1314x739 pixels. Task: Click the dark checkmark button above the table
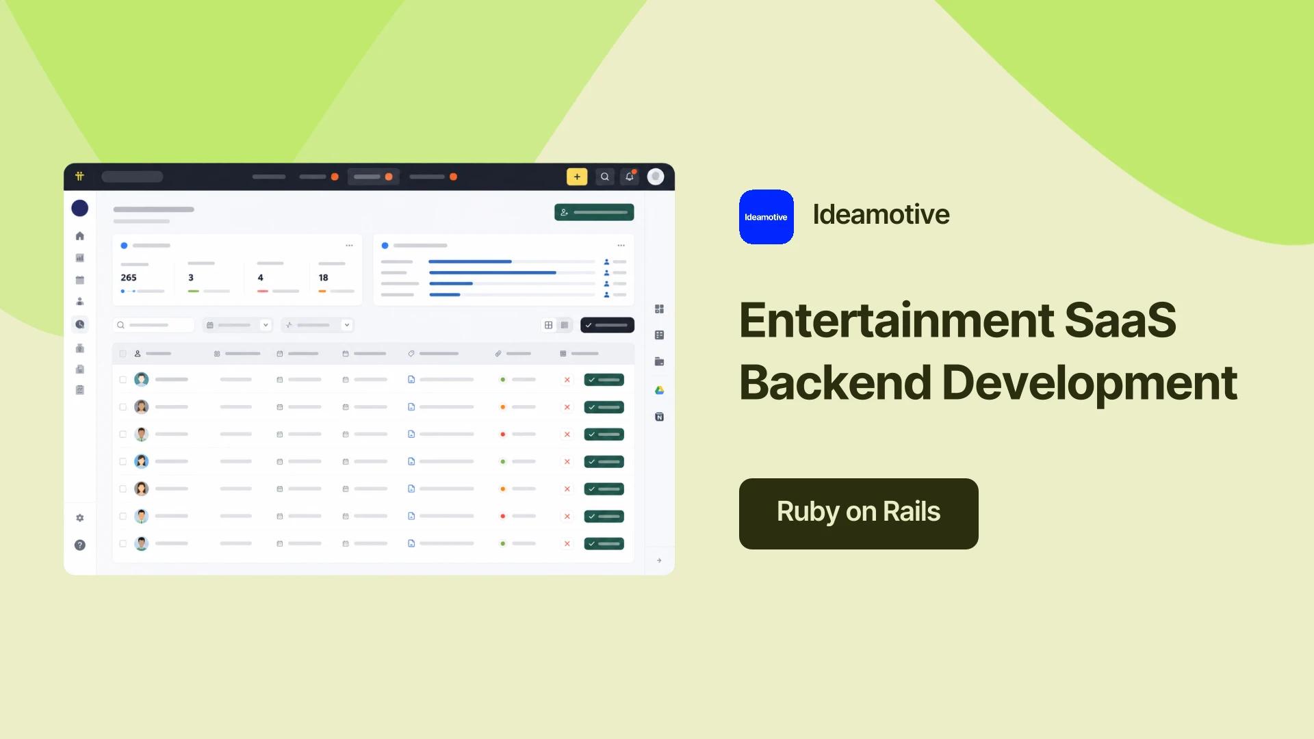pos(607,325)
